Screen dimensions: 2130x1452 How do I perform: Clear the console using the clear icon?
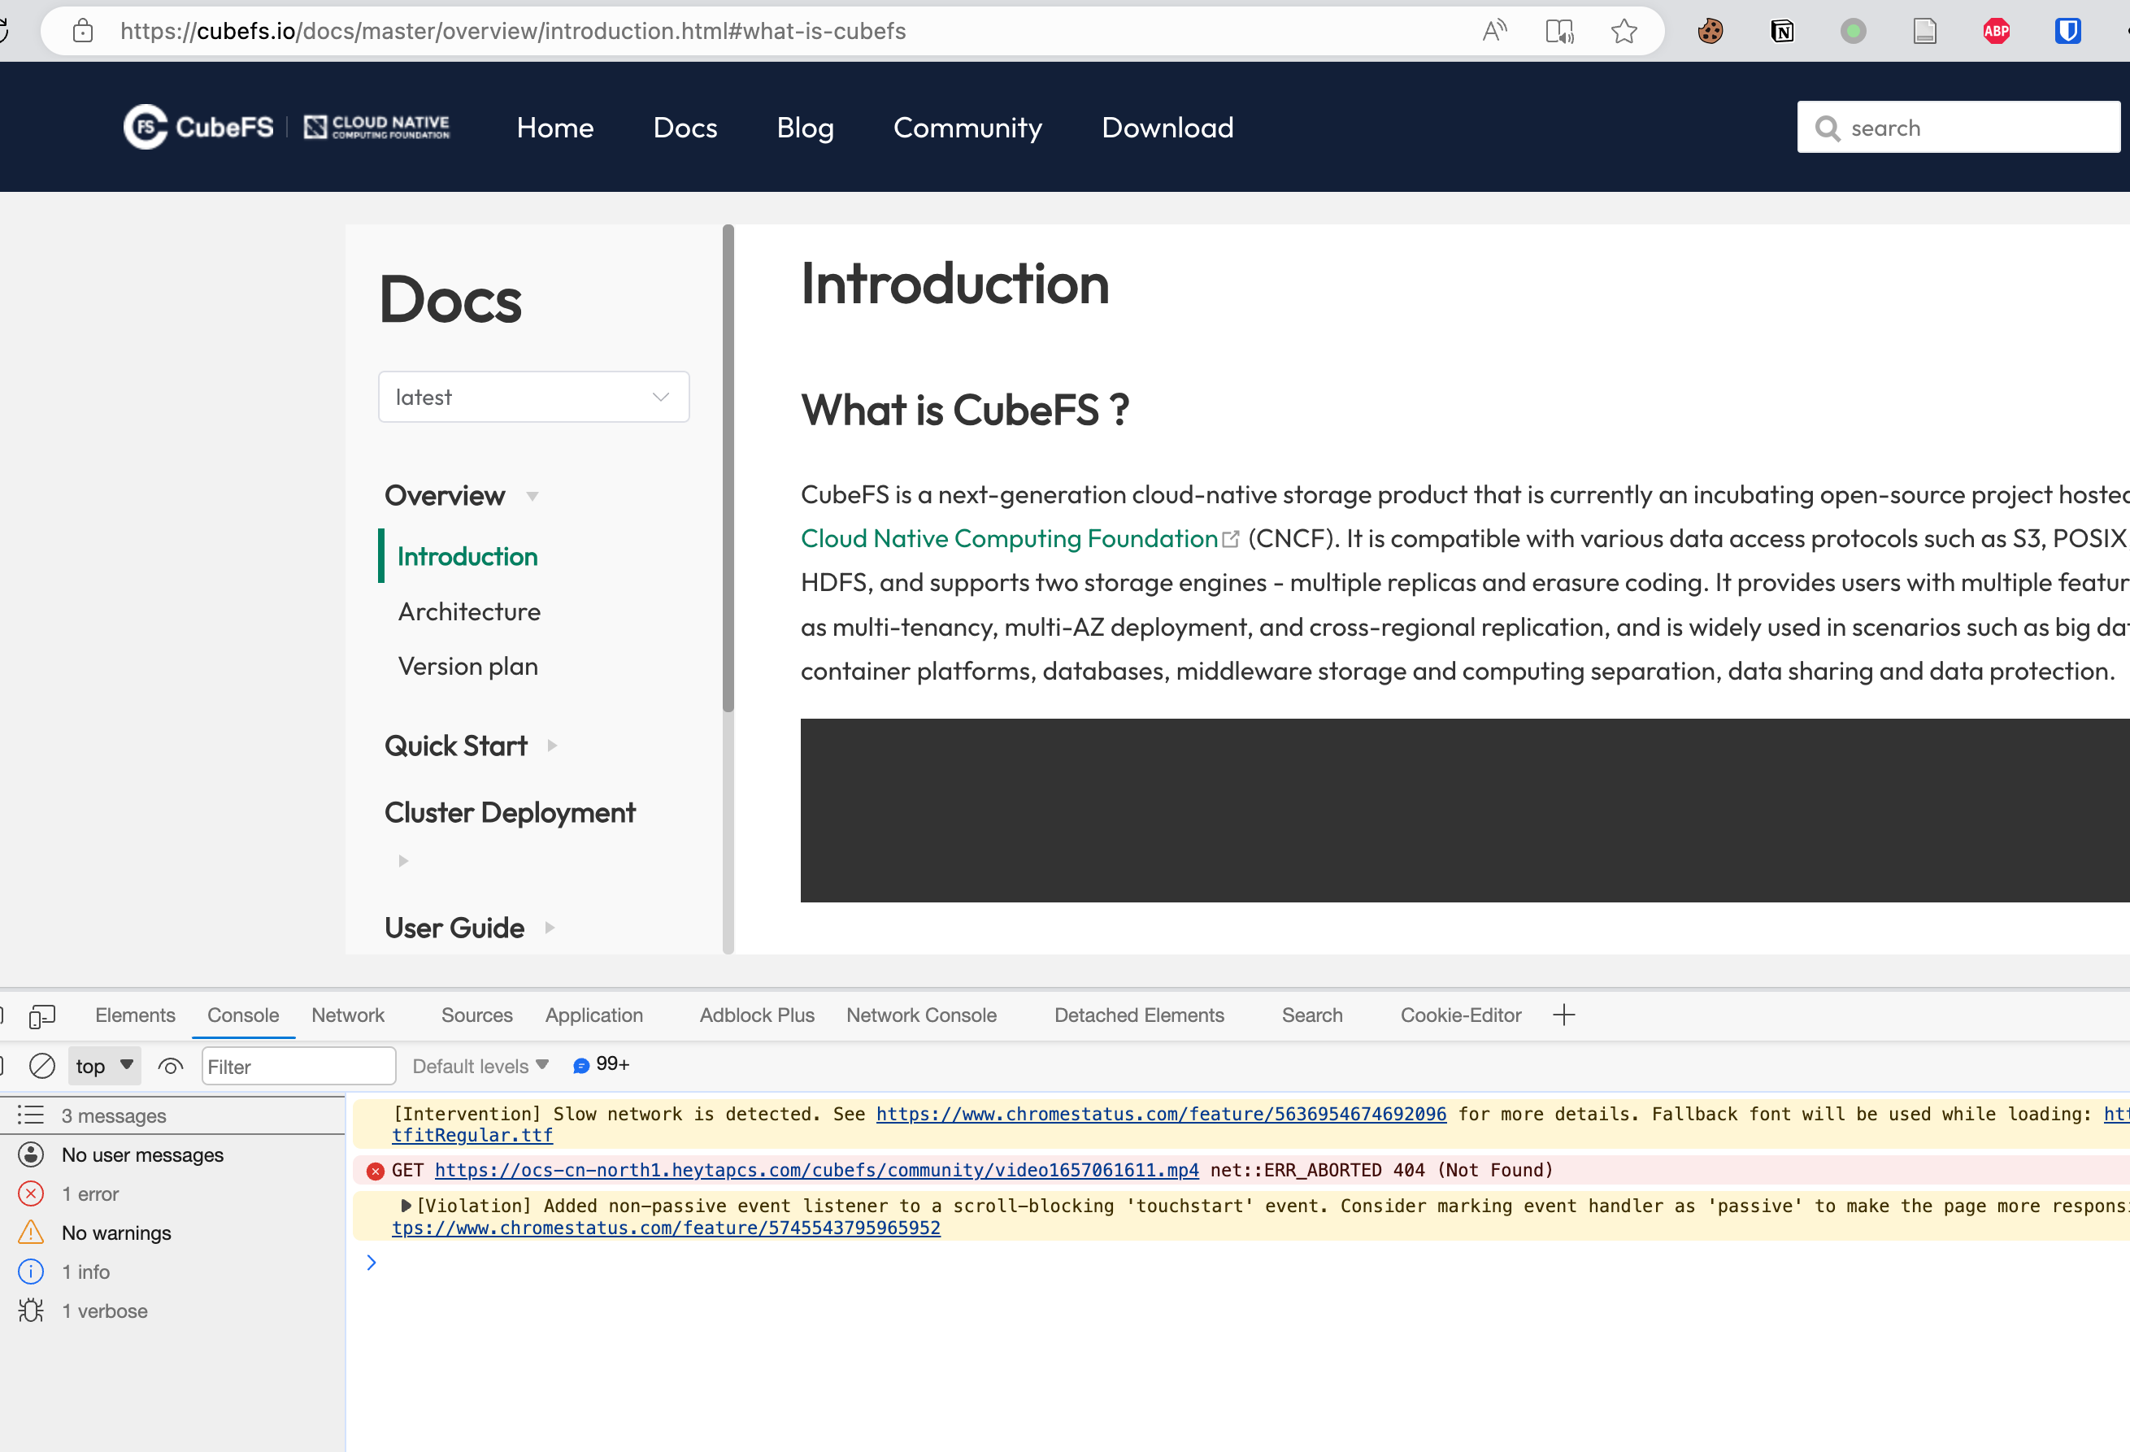(x=43, y=1066)
